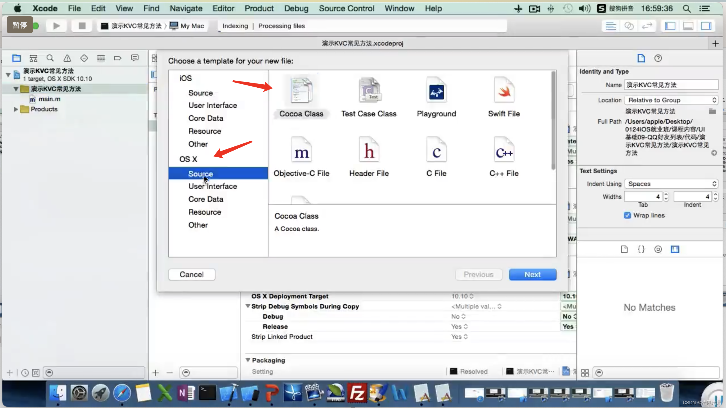Add a new tab with plus button

715,43
